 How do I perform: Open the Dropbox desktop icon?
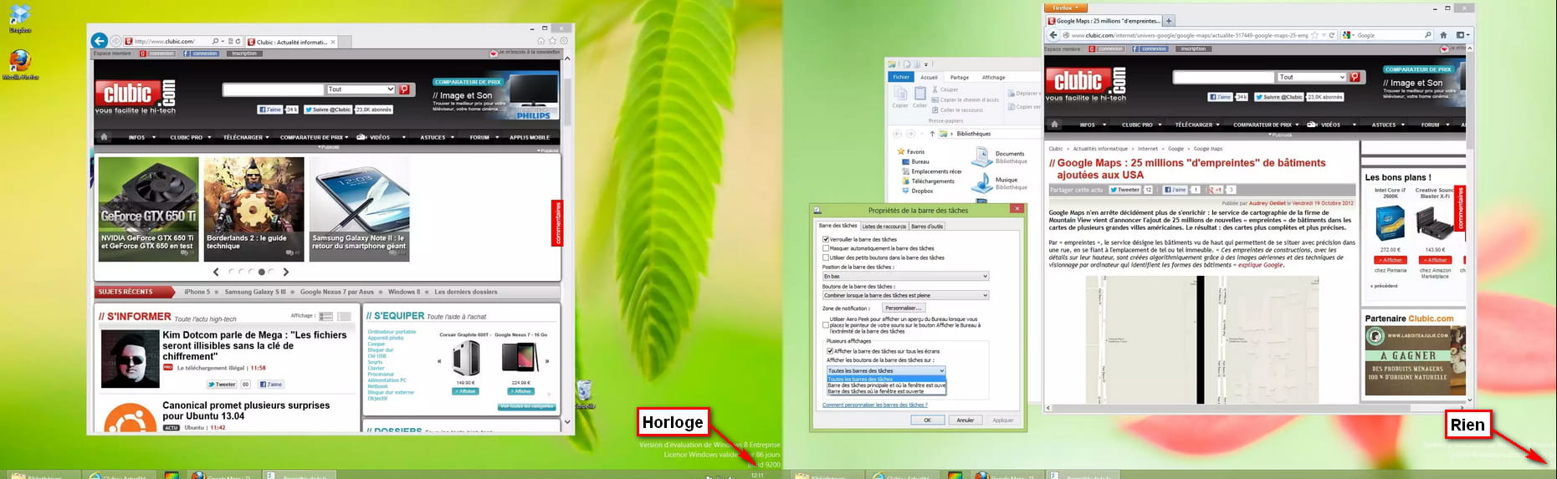[x=20, y=18]
